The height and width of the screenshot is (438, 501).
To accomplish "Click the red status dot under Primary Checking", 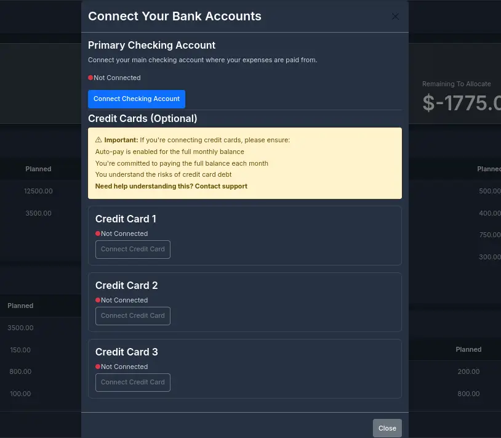I will point(90,78).
